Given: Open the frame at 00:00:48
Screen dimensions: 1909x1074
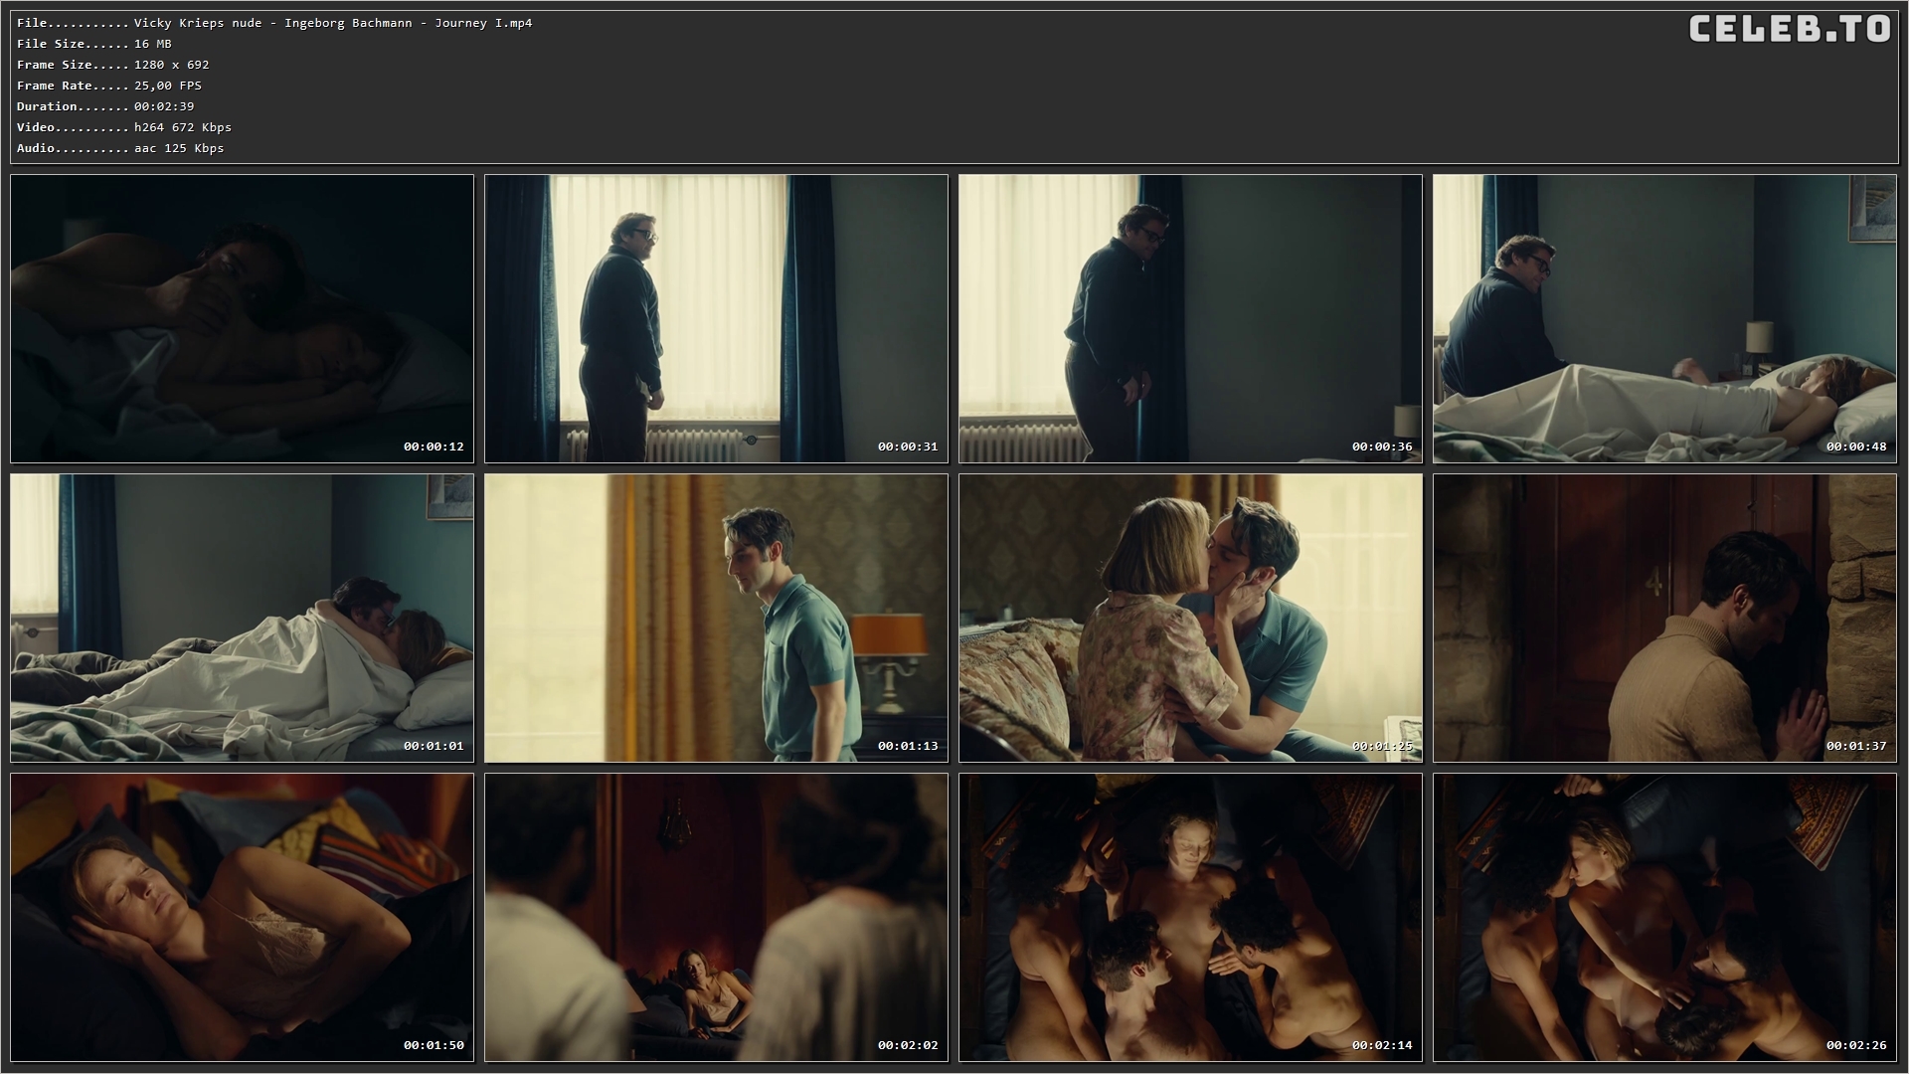Looking at the screenshot, I should (1664, 318).
